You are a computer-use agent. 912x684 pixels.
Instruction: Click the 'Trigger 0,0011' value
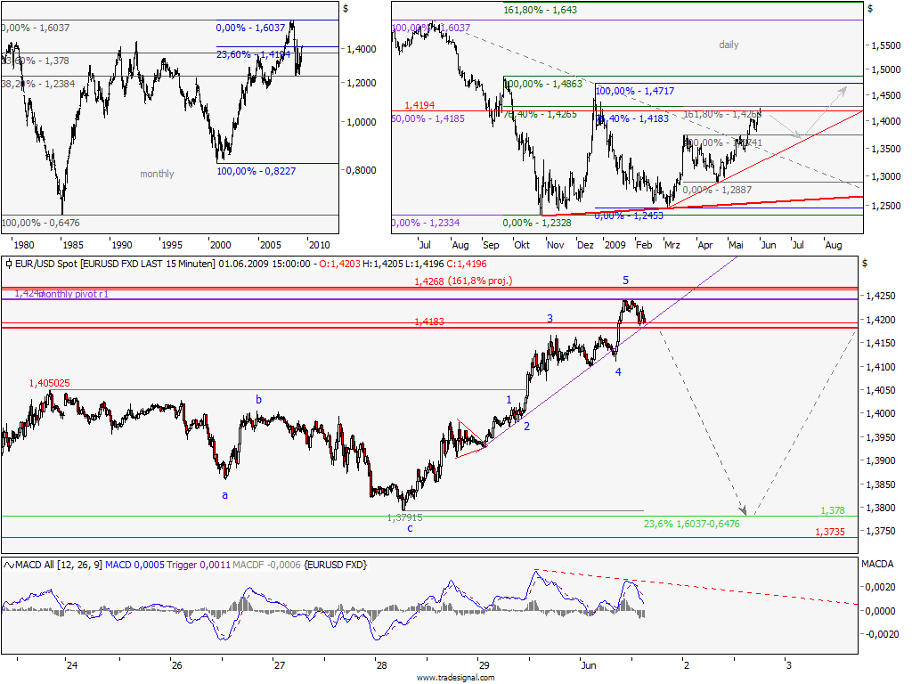click(199, 565)
